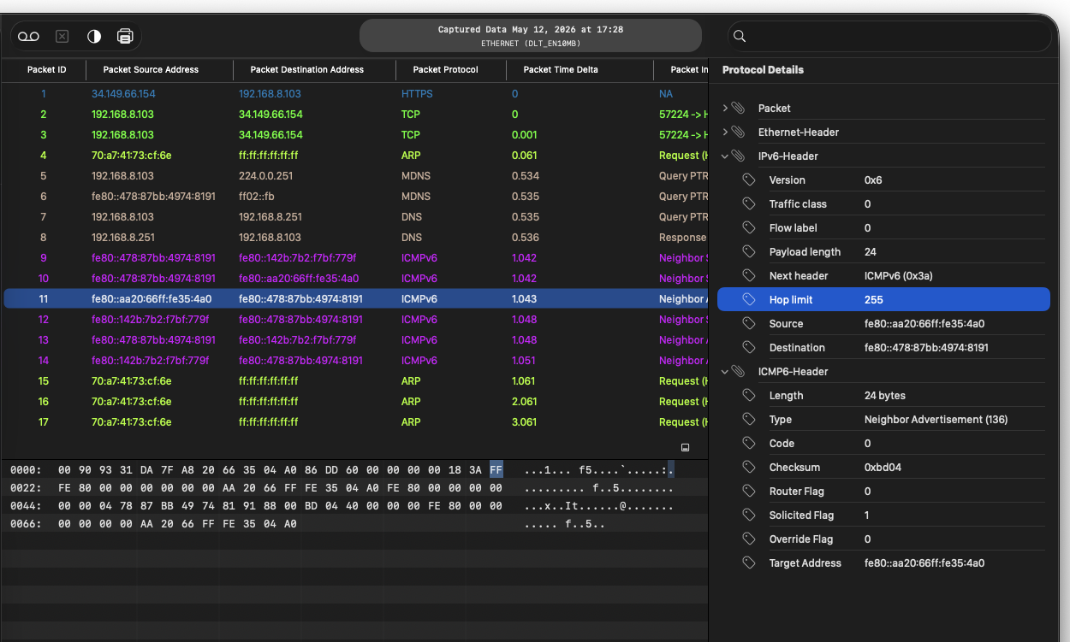1070x642 pixels.
Task: Click the tag icon next to Checksum
Action: click(749, 468)
